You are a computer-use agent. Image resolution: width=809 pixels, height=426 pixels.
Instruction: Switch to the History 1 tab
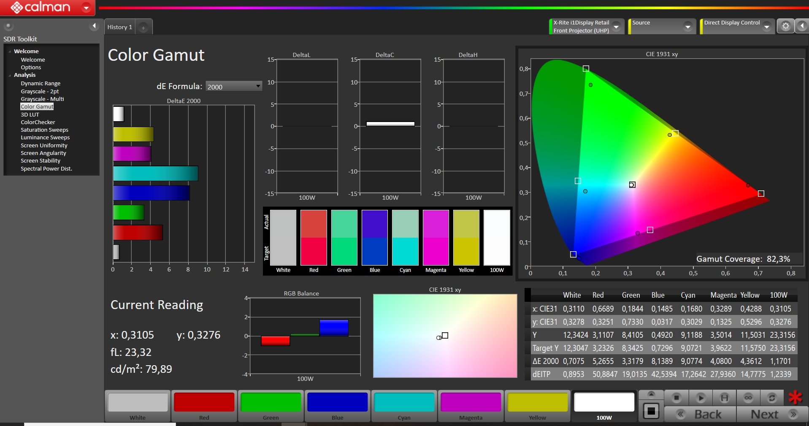(x=119, y=27)
